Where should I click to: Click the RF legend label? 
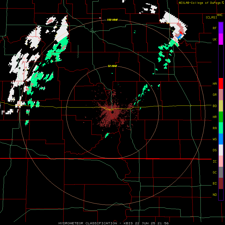click(215, 28)
